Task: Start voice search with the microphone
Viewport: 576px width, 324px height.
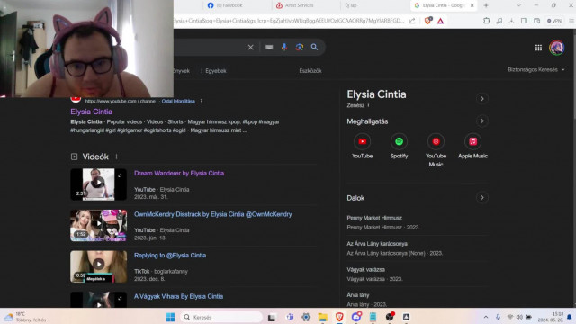Action: tap(284, 47)
